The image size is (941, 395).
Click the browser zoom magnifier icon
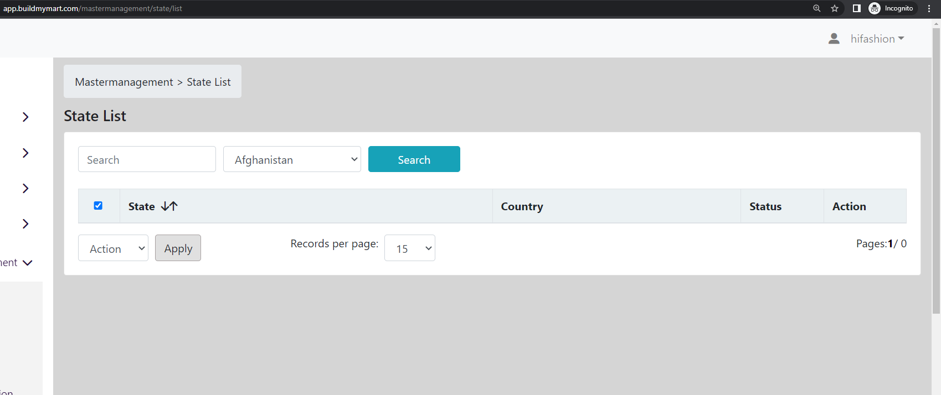click(x=816, y=8)
